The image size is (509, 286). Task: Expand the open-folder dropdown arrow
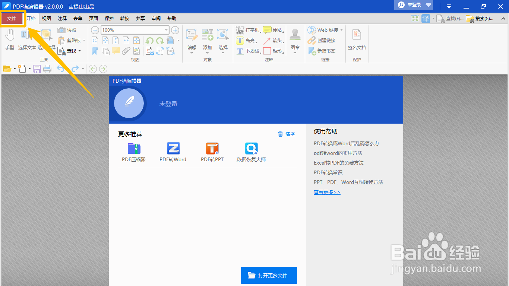click(15, 69)
